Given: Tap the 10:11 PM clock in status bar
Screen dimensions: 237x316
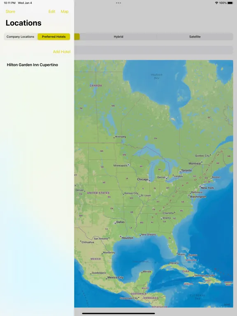Looking at the screenshot, I should 10,3.
